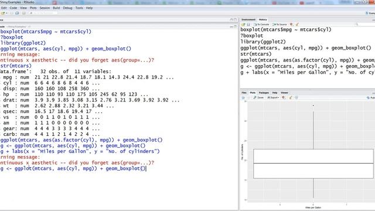
Task: Click history entry 'ggplot(mtcars, aes(as.factor(cyl)'
Action: 308,60
